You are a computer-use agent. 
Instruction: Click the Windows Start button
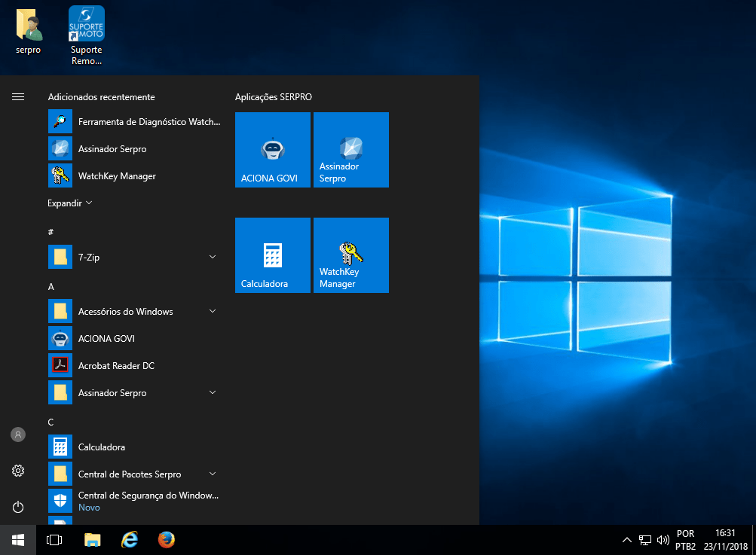pyautogui.click(x=18, y=540)
